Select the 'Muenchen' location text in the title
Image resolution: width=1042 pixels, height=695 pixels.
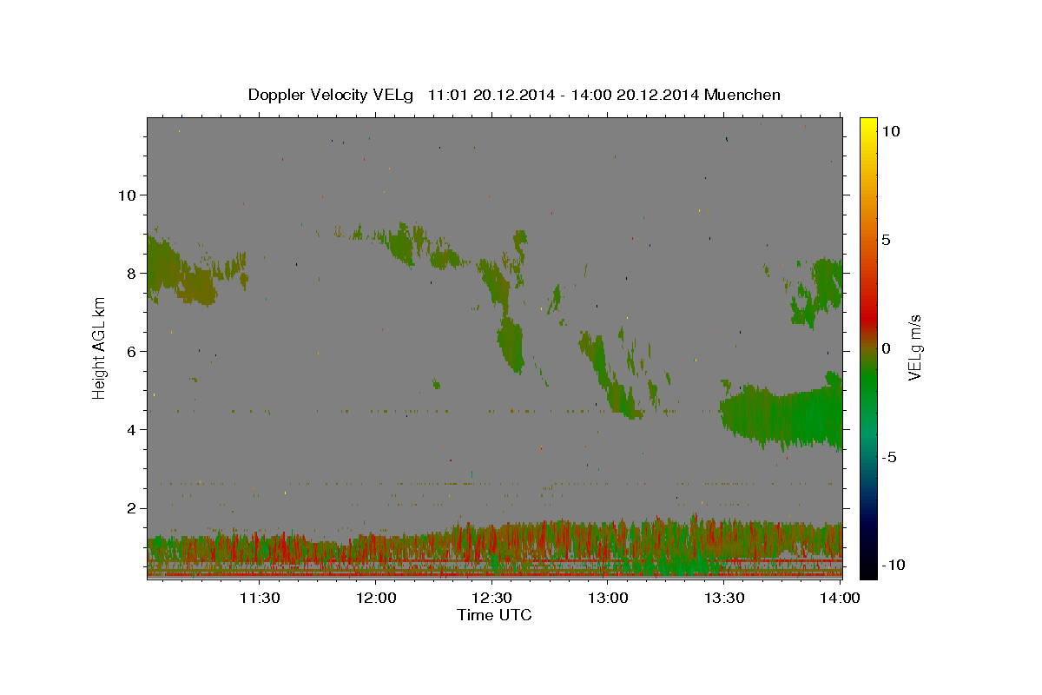tap(742, 95)
